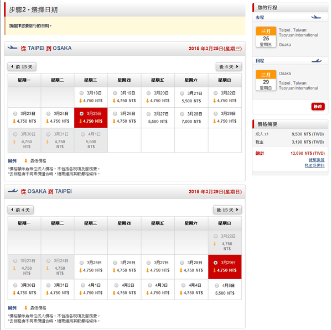Click the orange lowest-price arrow in return legend
Image resolution: width=332 pixels, height=330 pixels.
click(25, 307)
